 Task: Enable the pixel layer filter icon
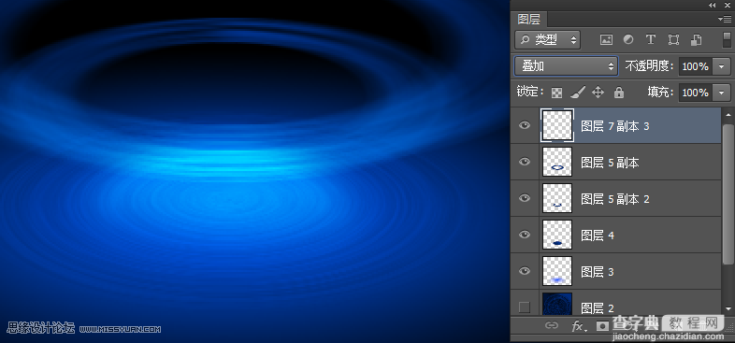[x=606, y=40]
